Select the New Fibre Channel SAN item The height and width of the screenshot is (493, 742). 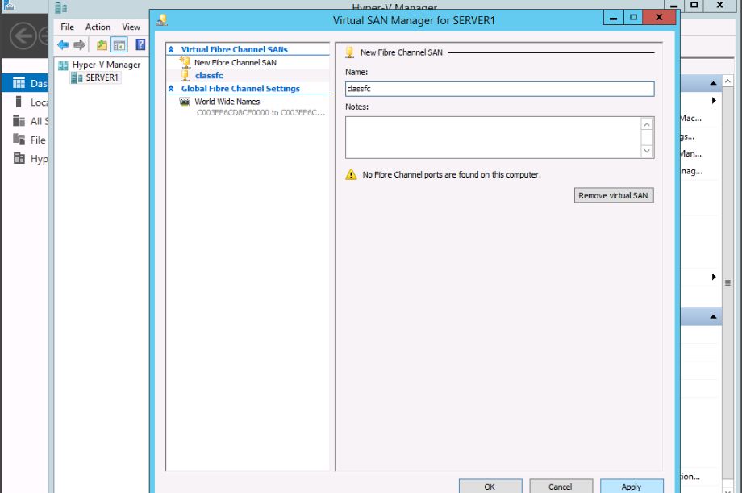click(x=235, y=62)
